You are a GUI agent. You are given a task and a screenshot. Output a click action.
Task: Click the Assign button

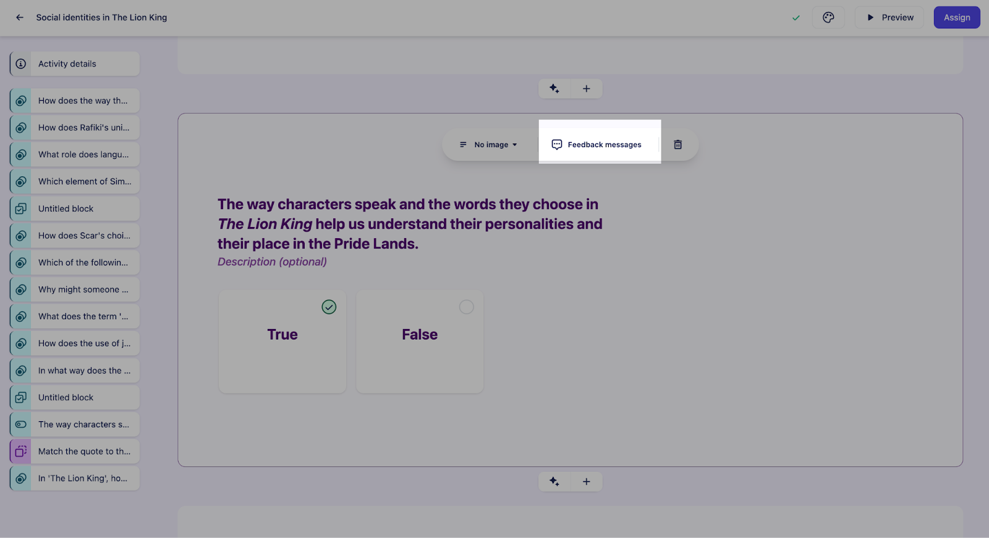957,17
